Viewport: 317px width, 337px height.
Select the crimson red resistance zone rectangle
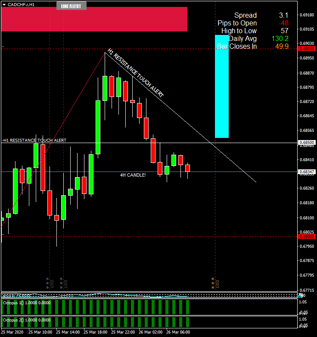(94, 19)
